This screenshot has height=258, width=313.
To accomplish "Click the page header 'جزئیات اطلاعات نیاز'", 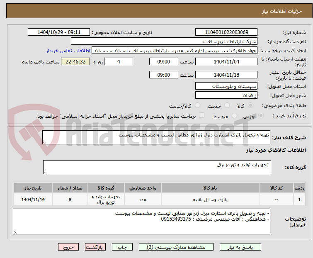I will 282,11.
